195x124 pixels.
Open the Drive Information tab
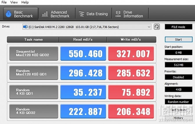click(x=130, y=14)
